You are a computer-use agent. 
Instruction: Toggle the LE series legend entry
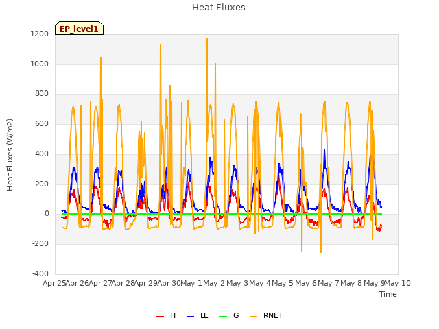[x=198, y=315]
